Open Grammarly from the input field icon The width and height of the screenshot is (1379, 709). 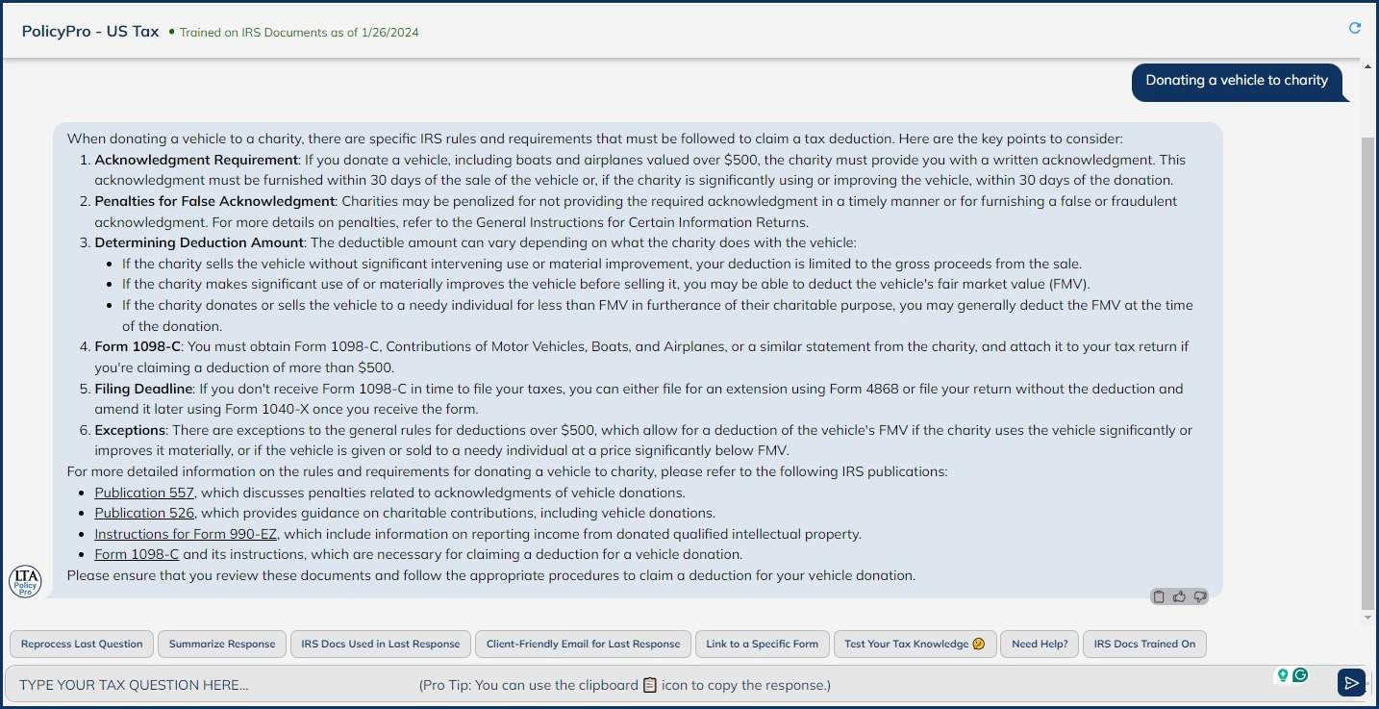(x=1300, y=676)
